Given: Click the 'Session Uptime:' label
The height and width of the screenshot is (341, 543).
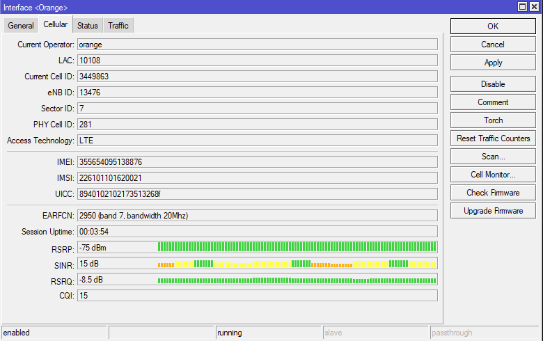Looking at the screenshot, I should (x=48, y=232).
